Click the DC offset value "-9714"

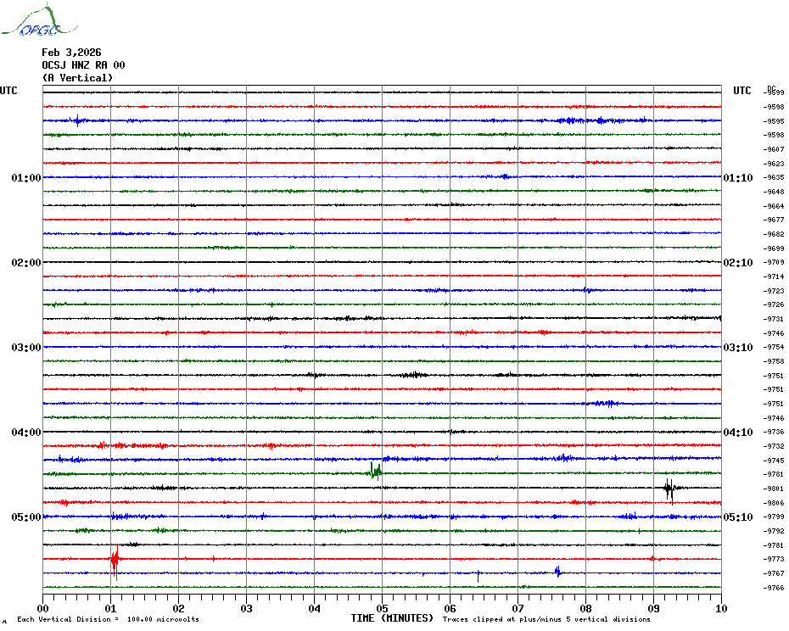(x=774, y=276)
